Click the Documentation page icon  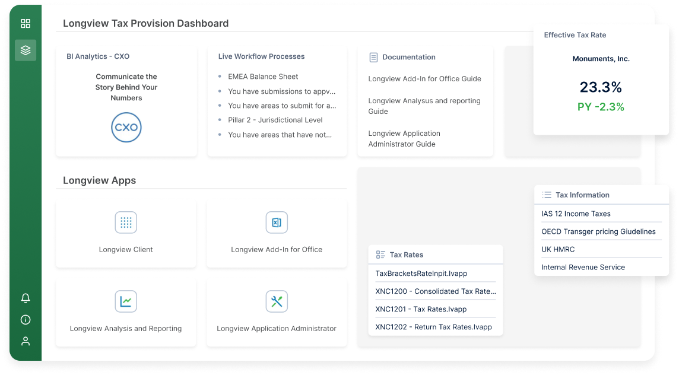[x=373, y=57]
